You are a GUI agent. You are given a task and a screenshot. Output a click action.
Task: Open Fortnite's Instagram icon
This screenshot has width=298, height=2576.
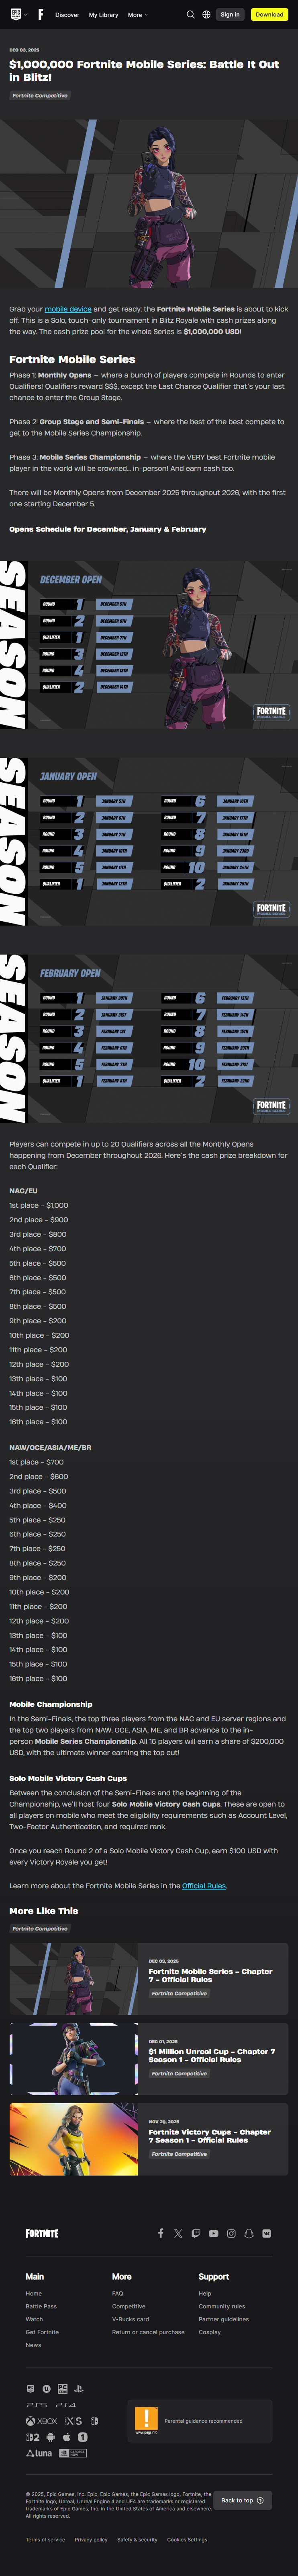point(231,2233)
